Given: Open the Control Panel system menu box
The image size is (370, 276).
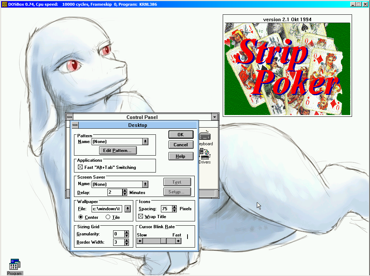Looking at the screenshot, I should tap(69, 117).
